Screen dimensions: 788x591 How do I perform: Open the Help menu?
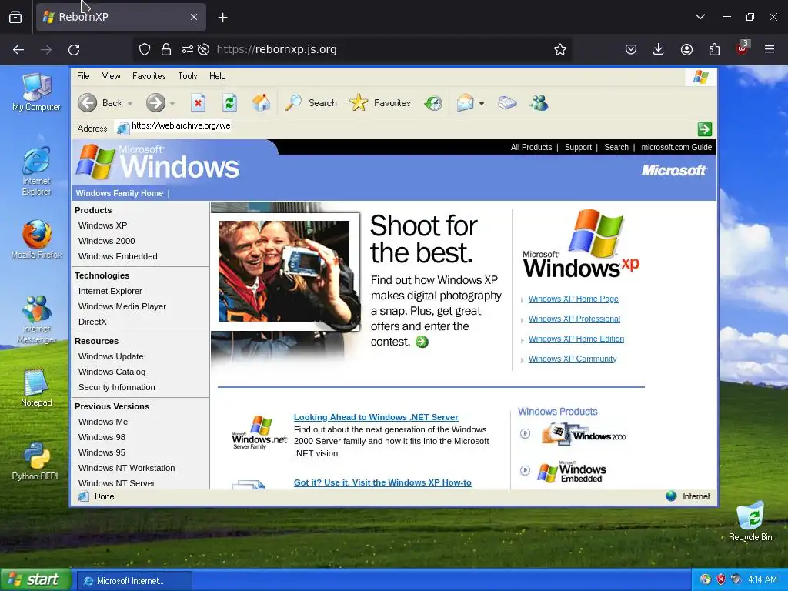click(218, 76)
